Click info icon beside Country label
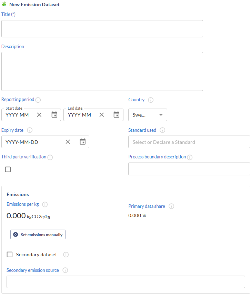Viewport: 251px width, 295px height. pos(151,100)
